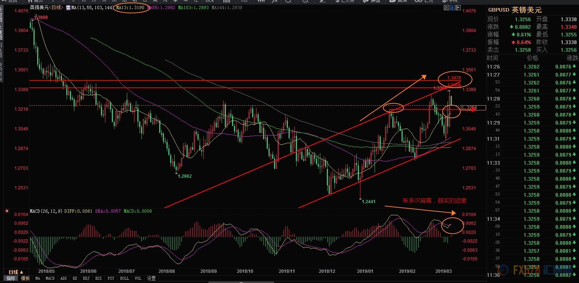The height and width of the screenshot is (283, 579).
Task: Click the 昨收 value 1.3338
Action: [568, 42]
